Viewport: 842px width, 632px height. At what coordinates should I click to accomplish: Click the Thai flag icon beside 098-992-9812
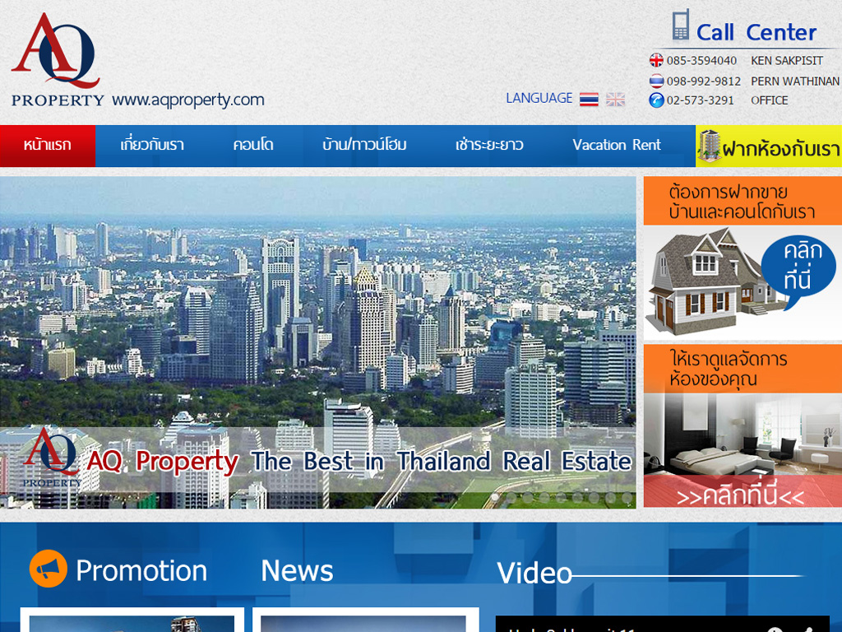[656, 81]
